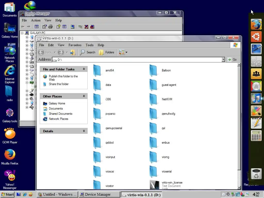Open the Forward button history dropdown arrow
The image size is (264, 198).
click(67, 52)
